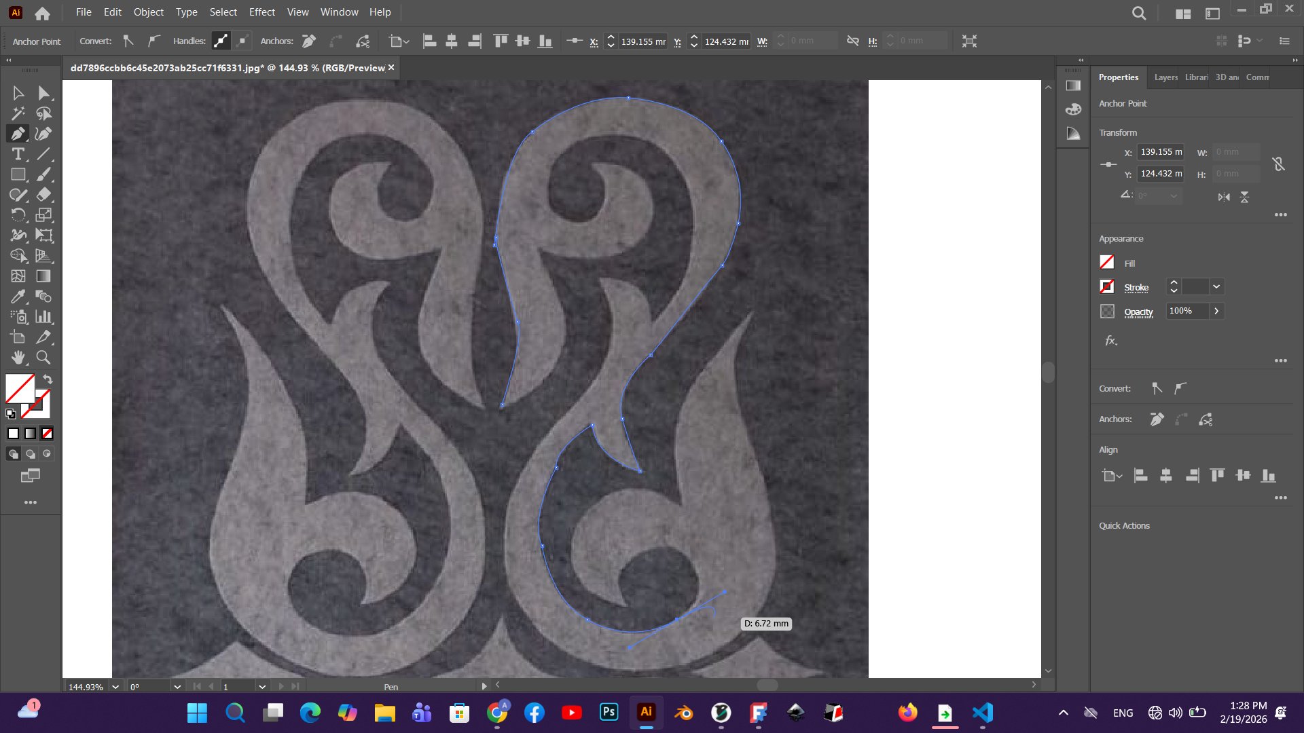Switch to the Libraries tab
1304x733 pixels.
tap(1196, 77)
